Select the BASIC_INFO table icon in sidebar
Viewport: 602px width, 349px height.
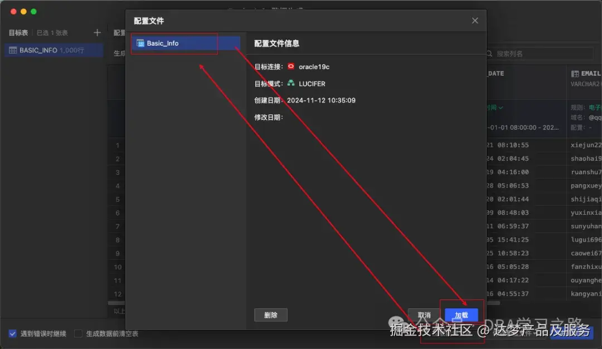point(12,50)
